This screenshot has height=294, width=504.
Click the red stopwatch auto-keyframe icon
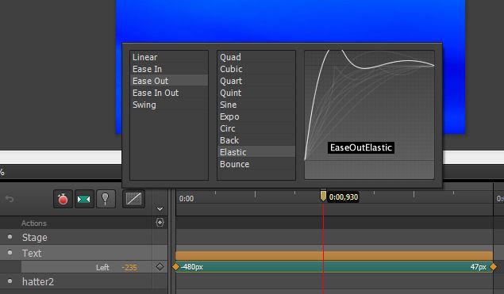[63, 199]
